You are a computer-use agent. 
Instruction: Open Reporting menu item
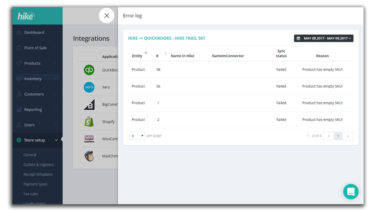[x=33, y=110]
